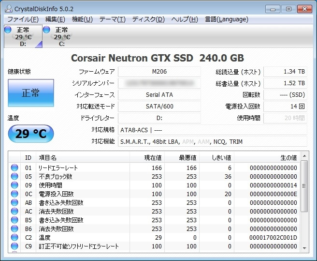
Task: Click the 29 °C temperature button
Action: 31,134
